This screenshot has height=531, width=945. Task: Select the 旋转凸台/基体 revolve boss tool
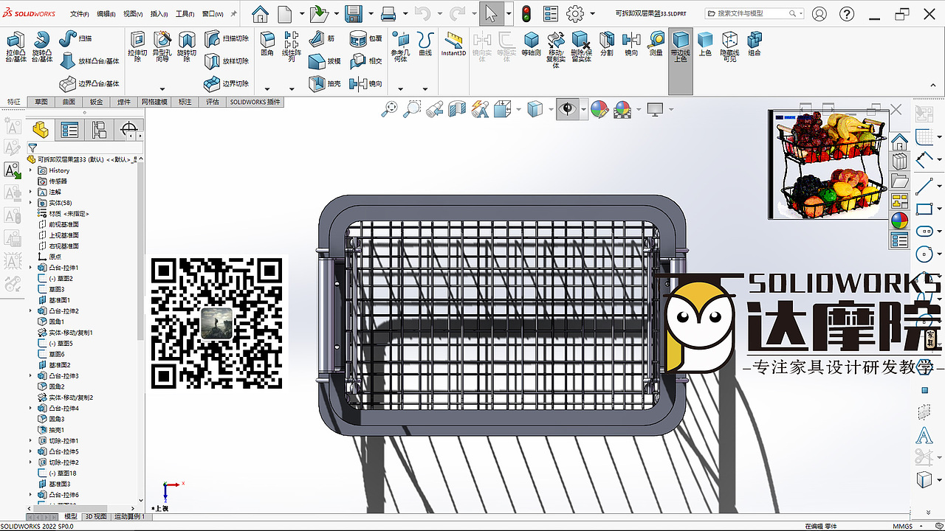coord(42,46)
